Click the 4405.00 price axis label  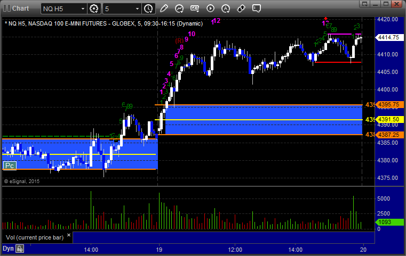click(x=388, y=72)
